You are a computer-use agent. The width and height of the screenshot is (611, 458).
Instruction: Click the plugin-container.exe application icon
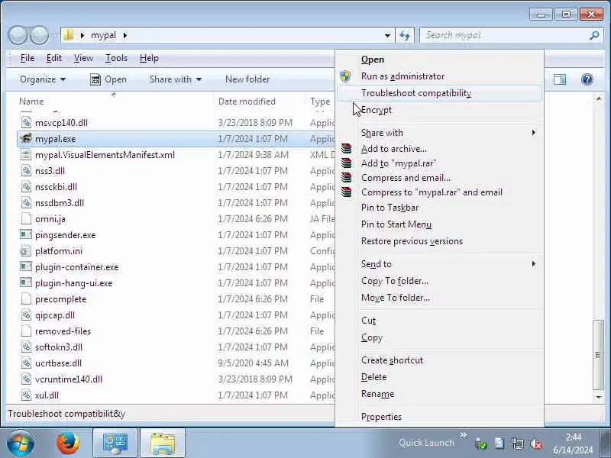click(26, 266)
